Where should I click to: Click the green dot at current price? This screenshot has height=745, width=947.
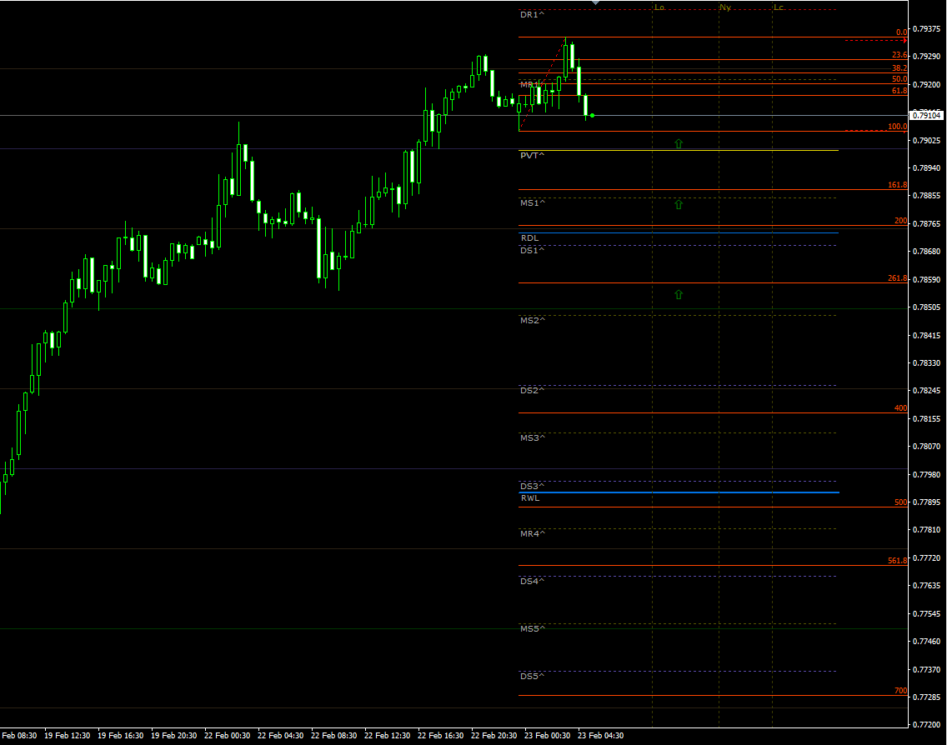coord(593,115)
